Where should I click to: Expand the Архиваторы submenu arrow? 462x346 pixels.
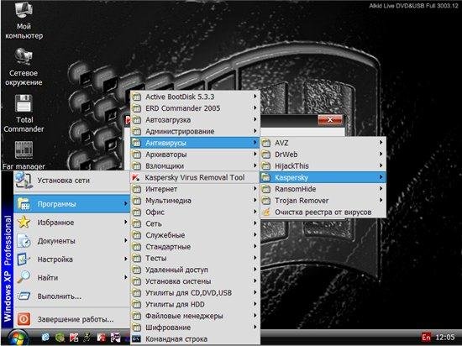pyautogui.click(x=255, y=155)
